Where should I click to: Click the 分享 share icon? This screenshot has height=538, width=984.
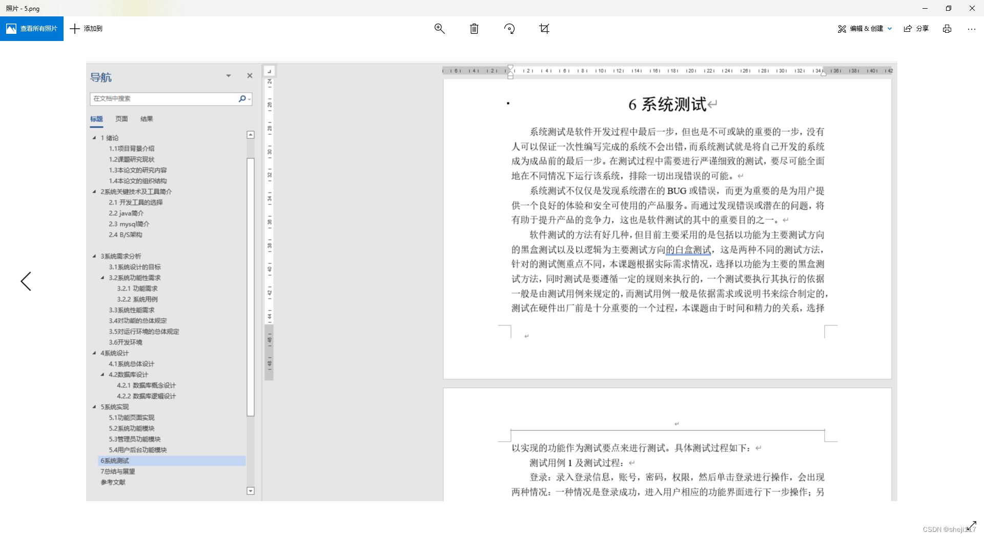point(916,29)
